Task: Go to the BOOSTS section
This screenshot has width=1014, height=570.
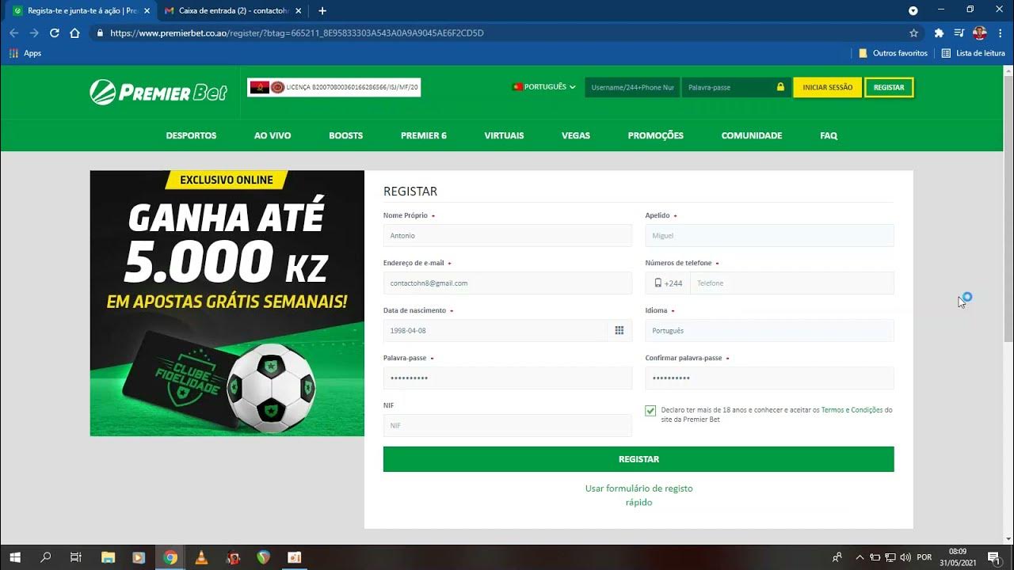Action: [346, 135]
